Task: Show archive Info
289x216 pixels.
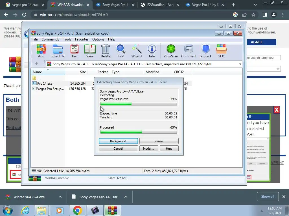Action: tap(152, 51)
